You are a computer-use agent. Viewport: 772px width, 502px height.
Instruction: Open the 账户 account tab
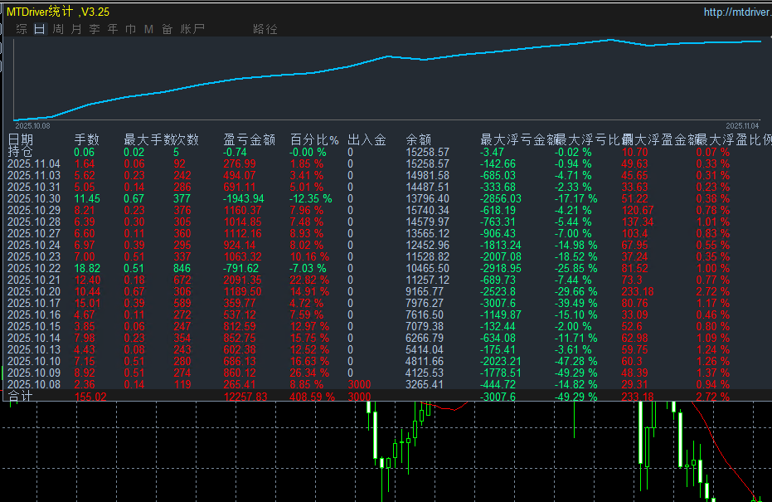coord(192,29)
